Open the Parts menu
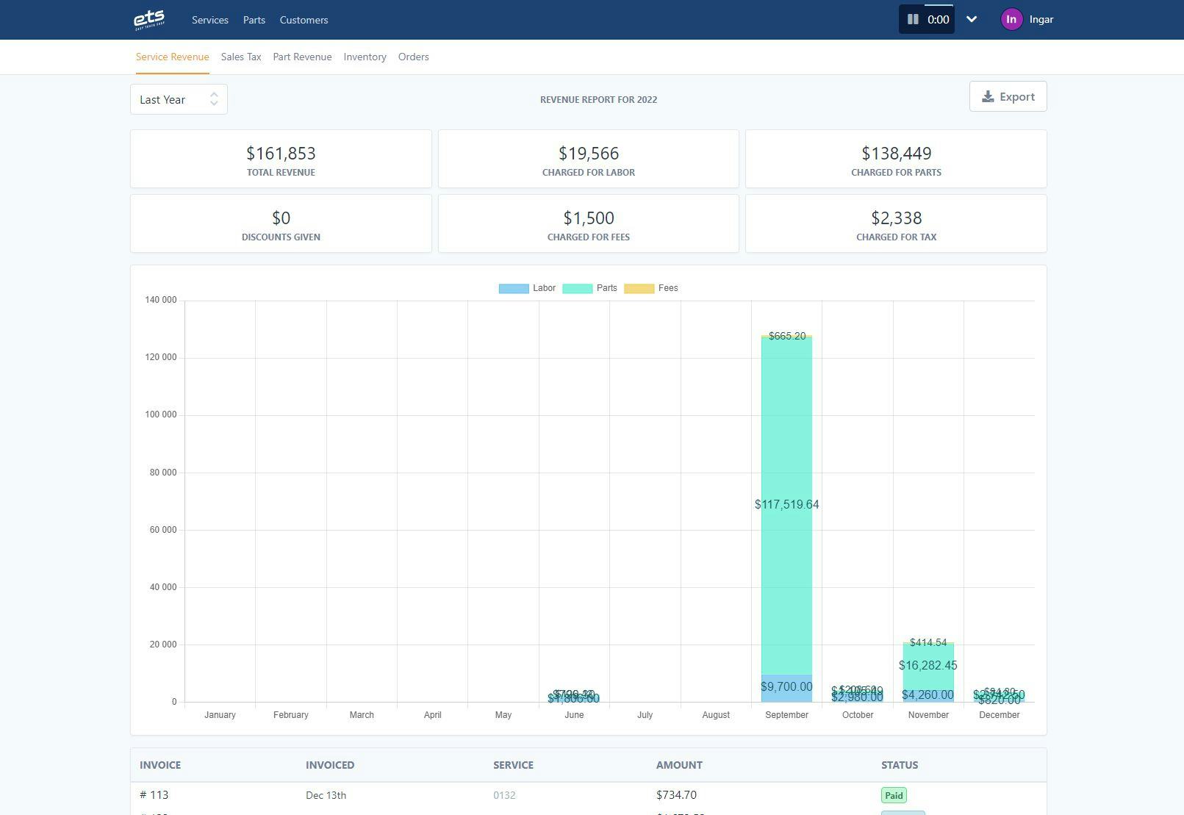The height and width of the screenshot is (815, 1184). point(254,20)
